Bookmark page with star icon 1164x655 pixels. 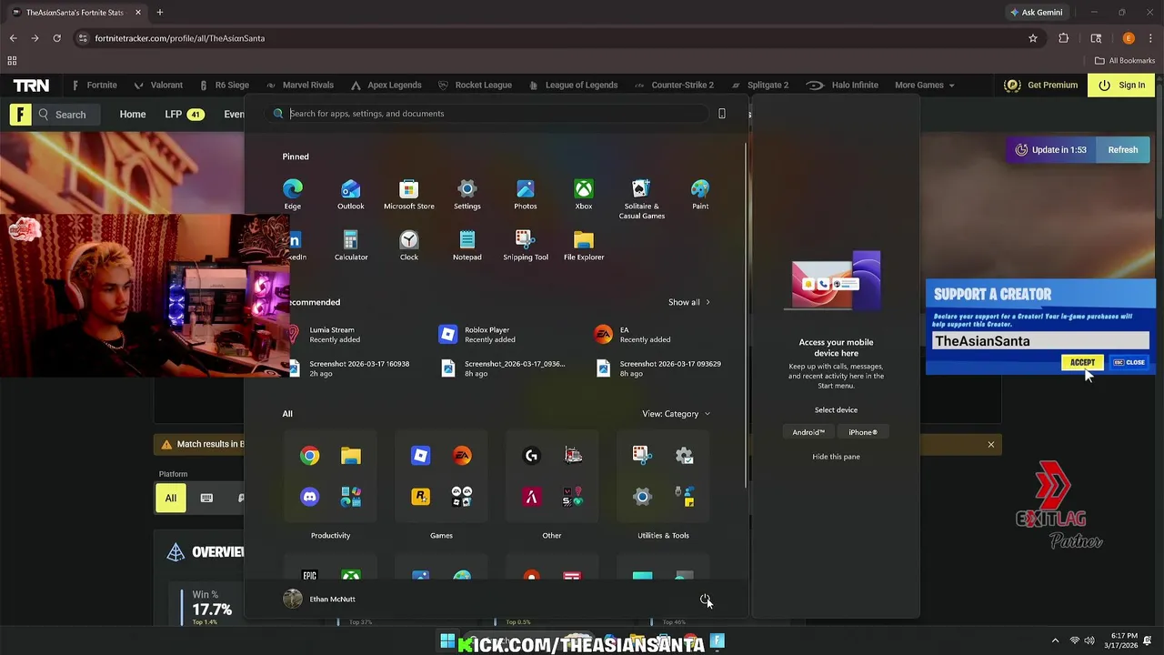pos(1033,38)
